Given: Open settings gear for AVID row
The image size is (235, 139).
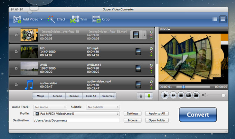Looking at the screenshot, I should [x=151, y=65].
